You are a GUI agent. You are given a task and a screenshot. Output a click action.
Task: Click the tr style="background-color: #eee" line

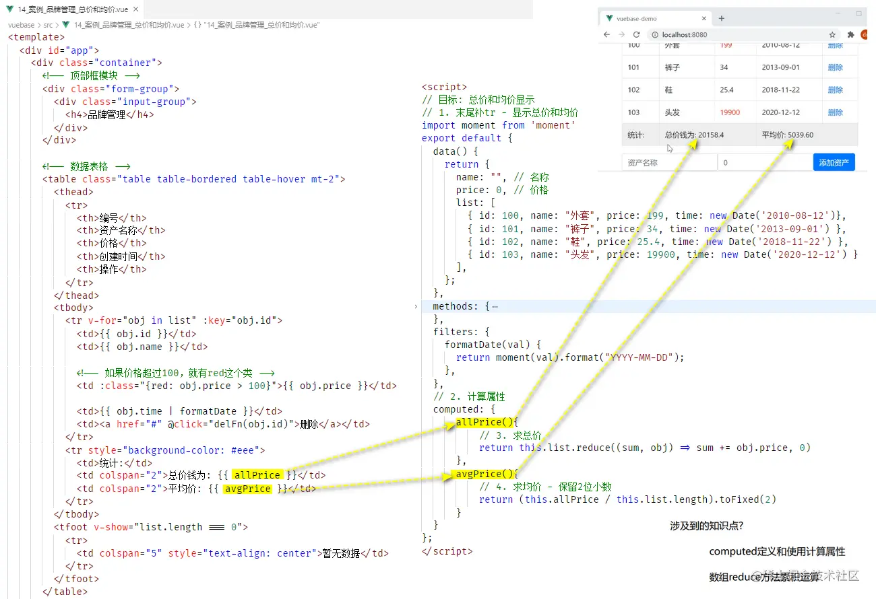pyautogui.click(x=165, y=450)
